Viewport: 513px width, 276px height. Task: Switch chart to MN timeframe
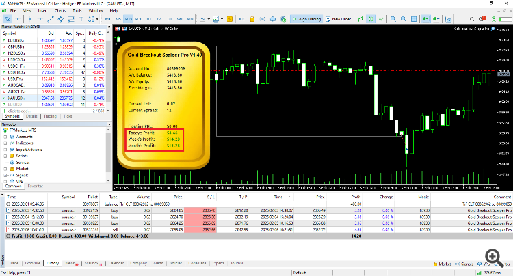190,19
